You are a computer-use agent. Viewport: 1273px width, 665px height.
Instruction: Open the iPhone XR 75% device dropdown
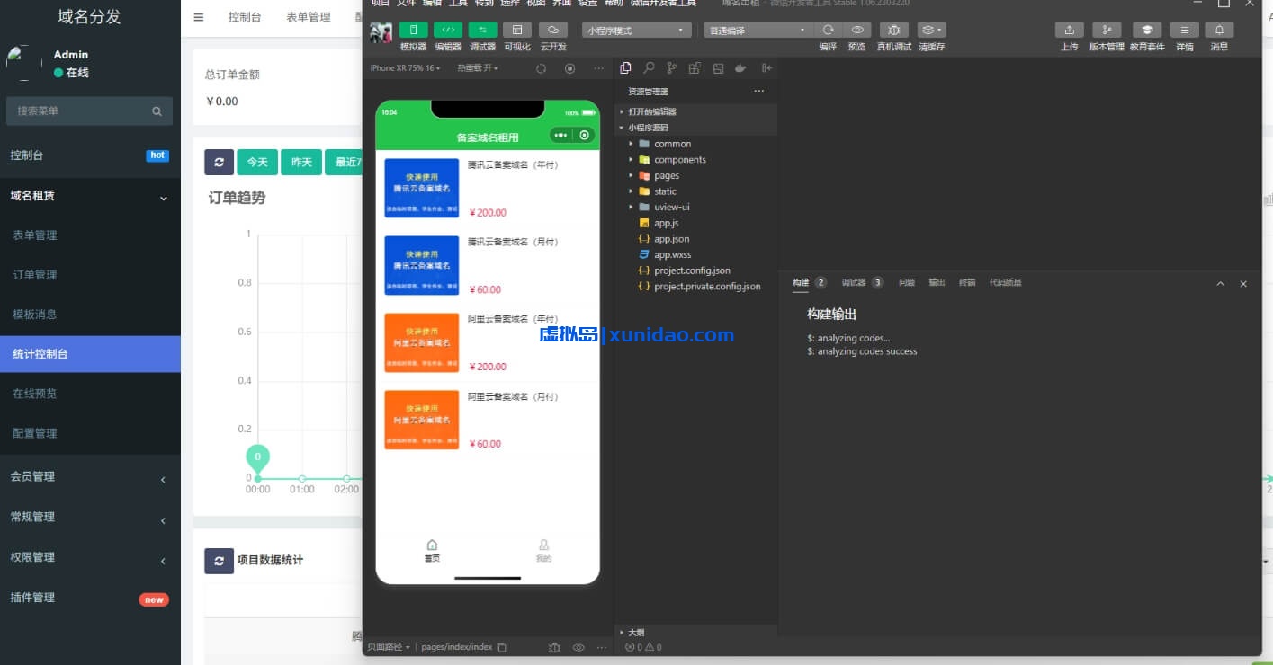[x=405, y=68]
